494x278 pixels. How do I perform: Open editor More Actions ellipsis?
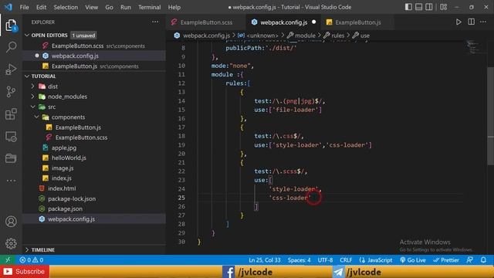483,22
